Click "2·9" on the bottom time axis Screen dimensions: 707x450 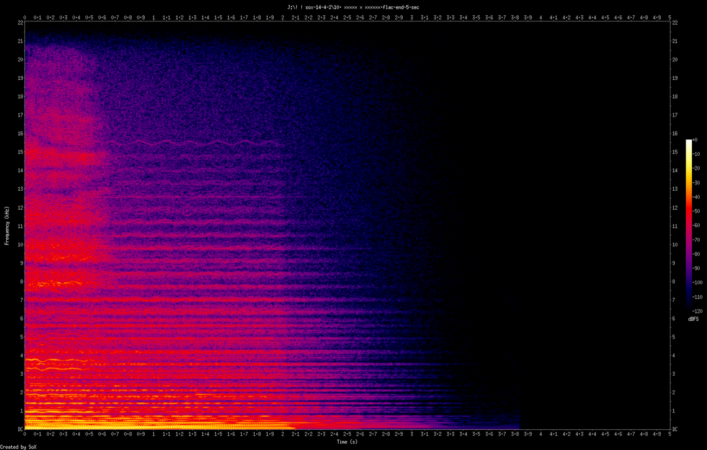pos(399,434)
